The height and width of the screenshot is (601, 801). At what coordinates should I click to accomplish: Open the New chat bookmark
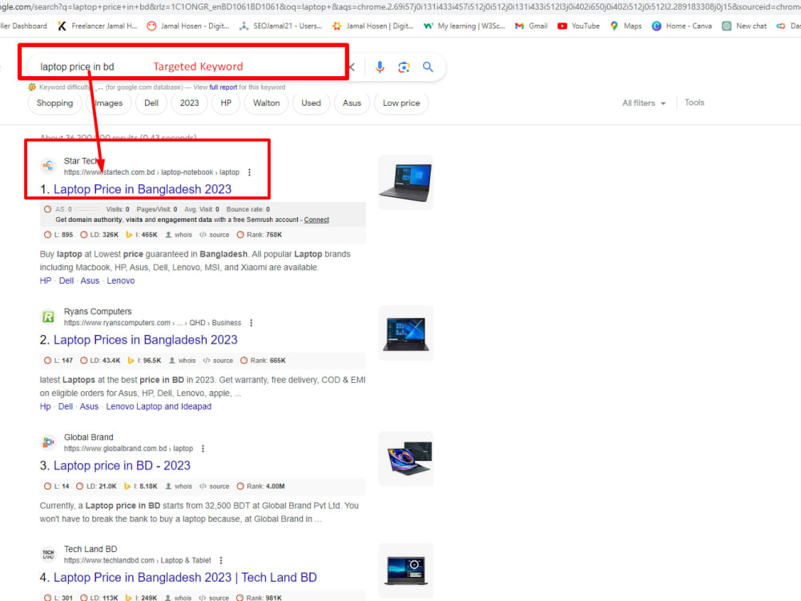744,26
